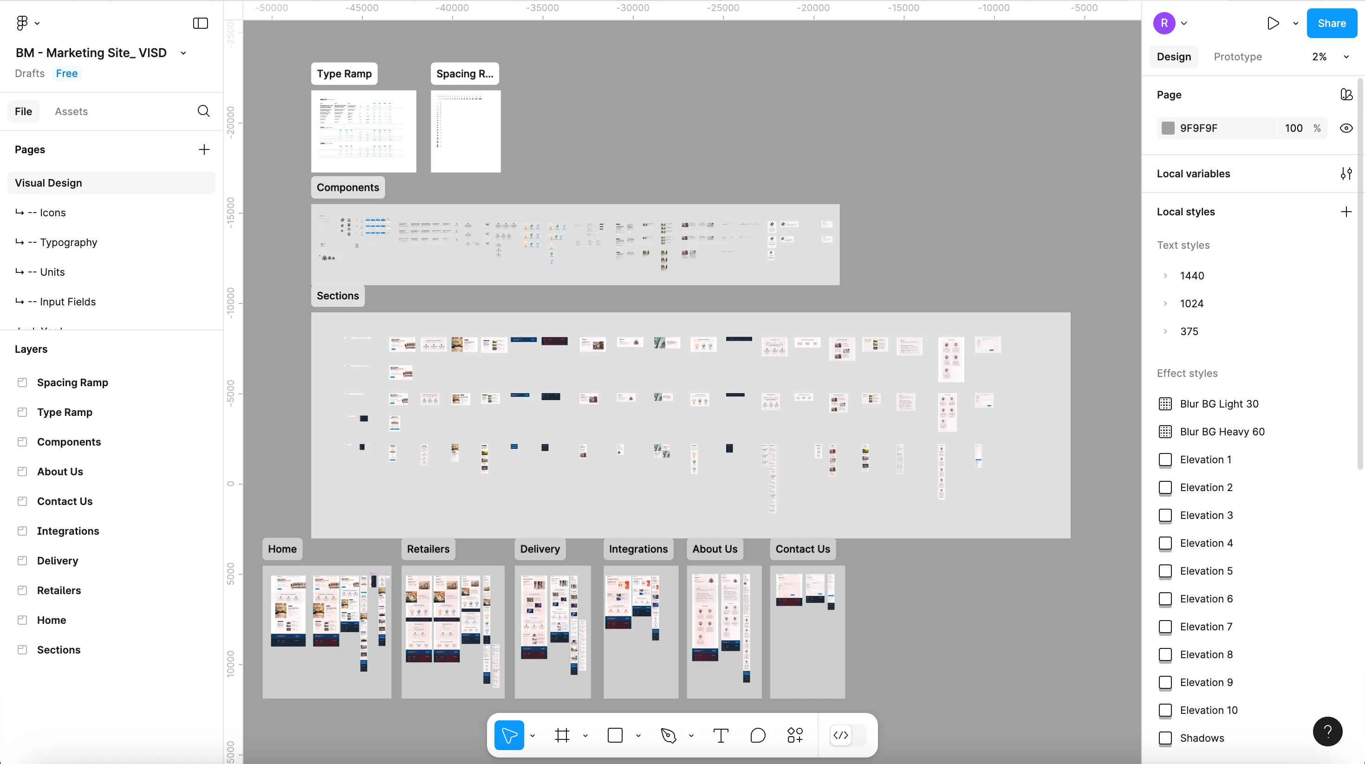This screenshot has height=764, width=1365.
Task: Open Local variables settings icon
Action: point(1346,174)
